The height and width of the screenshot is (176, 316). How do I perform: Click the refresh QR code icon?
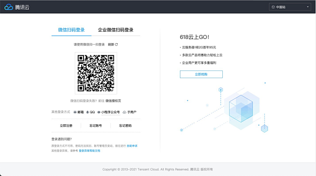click(116, 45)
